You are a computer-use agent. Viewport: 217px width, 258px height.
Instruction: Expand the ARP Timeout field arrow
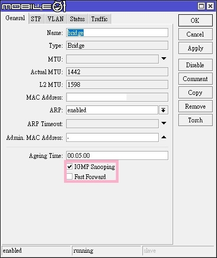click(164, 123)
